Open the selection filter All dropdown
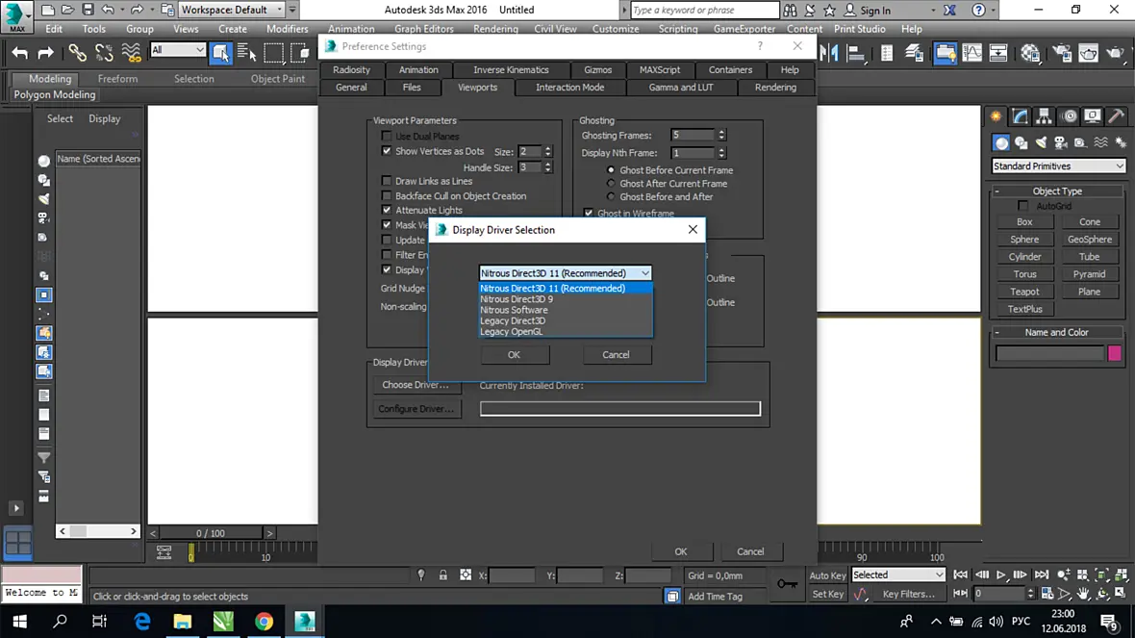The image size is (1135, 638). pyautogui.click(x=177, y=49)
